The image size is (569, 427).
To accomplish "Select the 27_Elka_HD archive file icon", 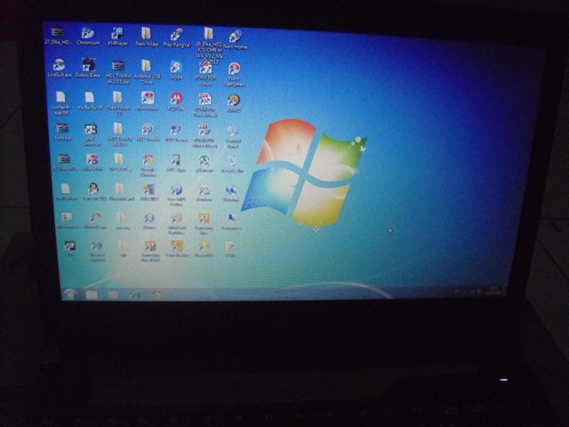I will (x=58, y=36).
